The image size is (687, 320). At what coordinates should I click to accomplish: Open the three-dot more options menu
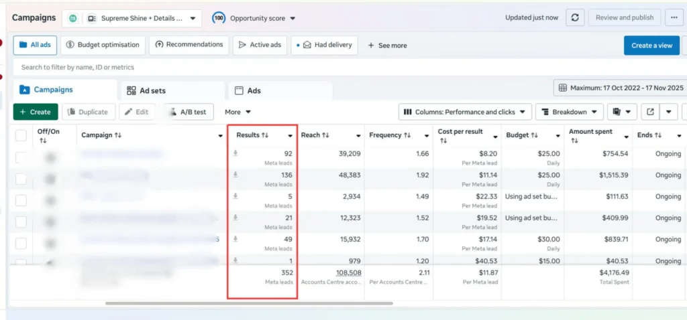pos(674,18)
